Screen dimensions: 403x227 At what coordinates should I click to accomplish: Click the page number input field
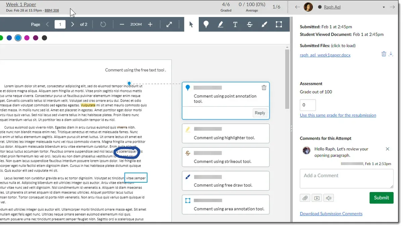click(x=60, y=24)
